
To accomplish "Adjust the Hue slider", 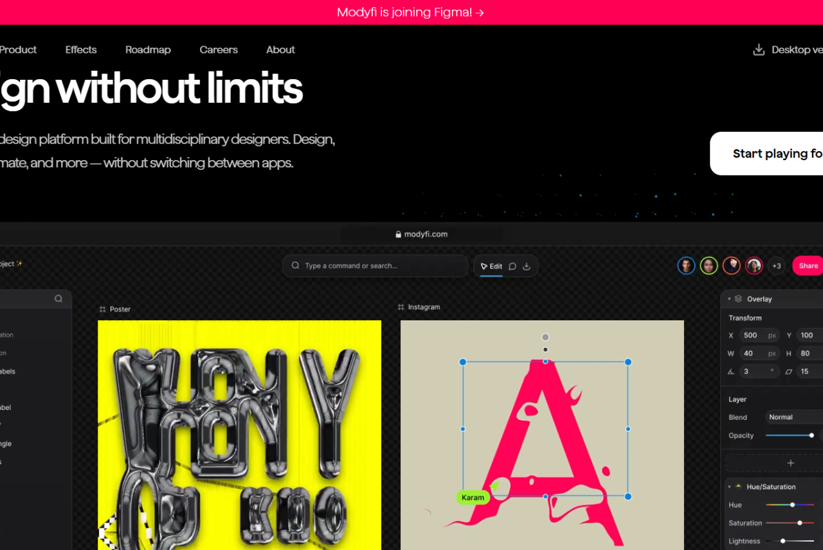I will click(790, 505).
